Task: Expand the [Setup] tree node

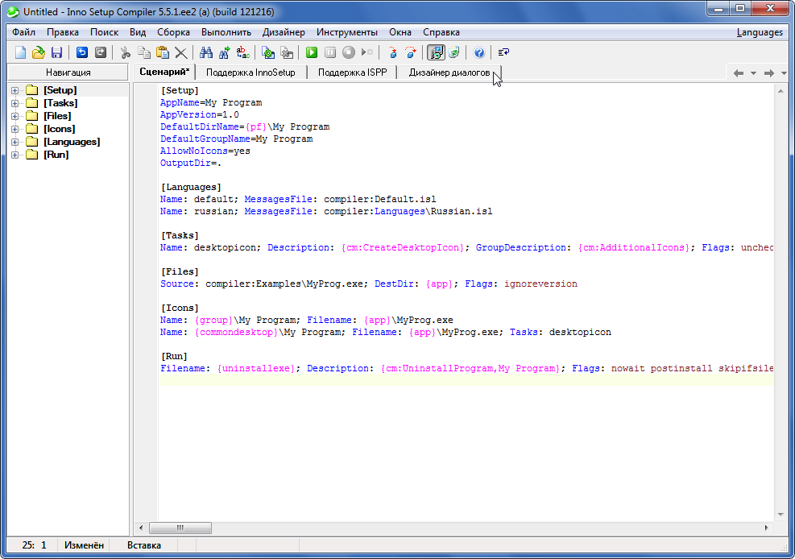Action: coord(14,90)
